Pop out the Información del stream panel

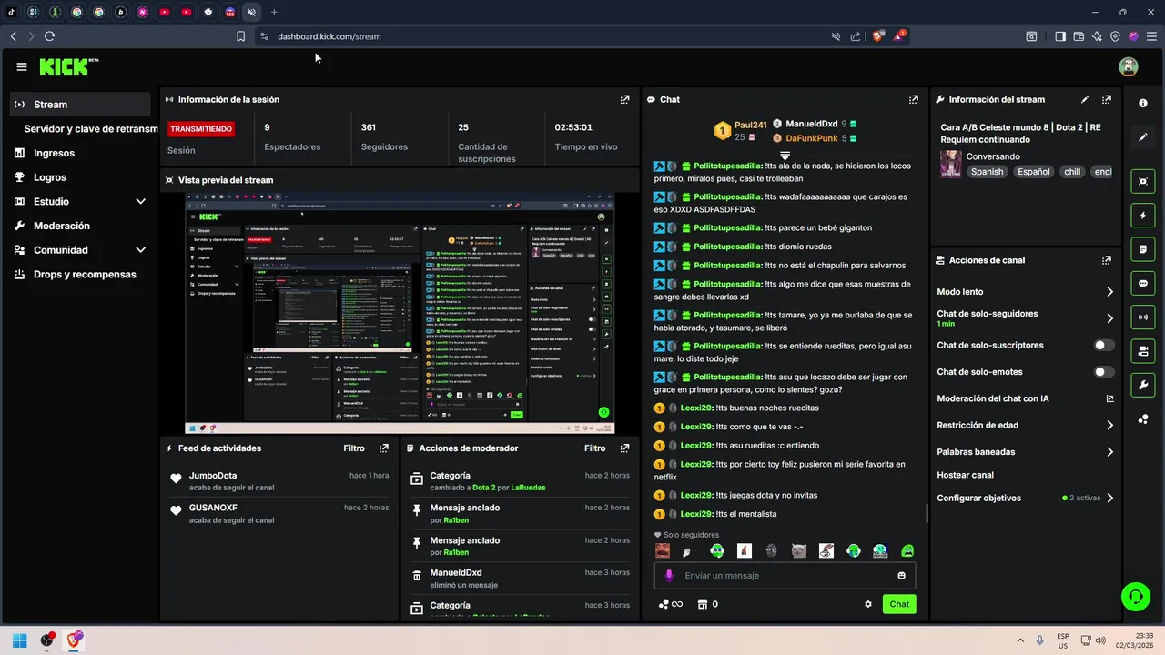click(x=1107, y=99)
